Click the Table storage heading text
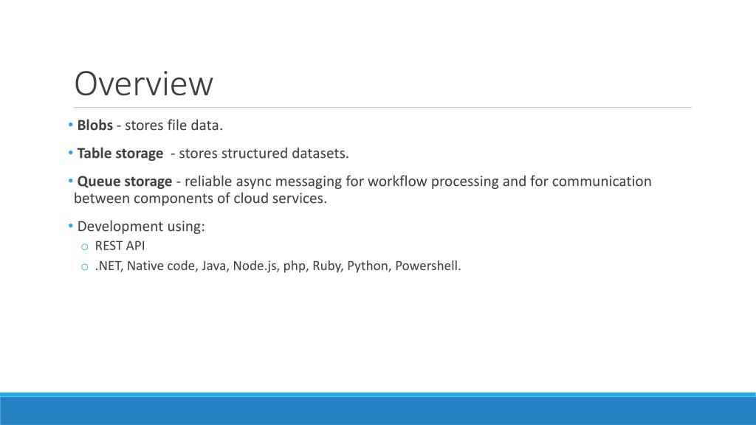 tap(120, 153)
